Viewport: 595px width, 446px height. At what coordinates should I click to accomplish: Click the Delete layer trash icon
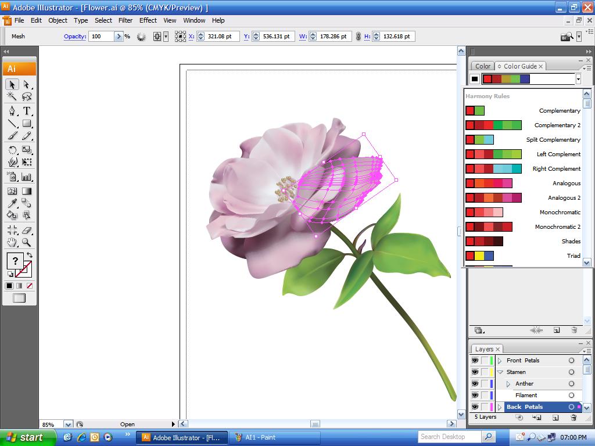pyautogui.click(x=574, y=418)
